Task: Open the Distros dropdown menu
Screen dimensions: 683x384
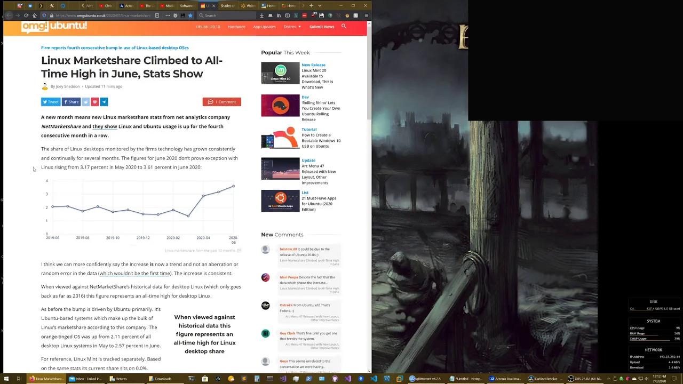Action: point(292,27)
